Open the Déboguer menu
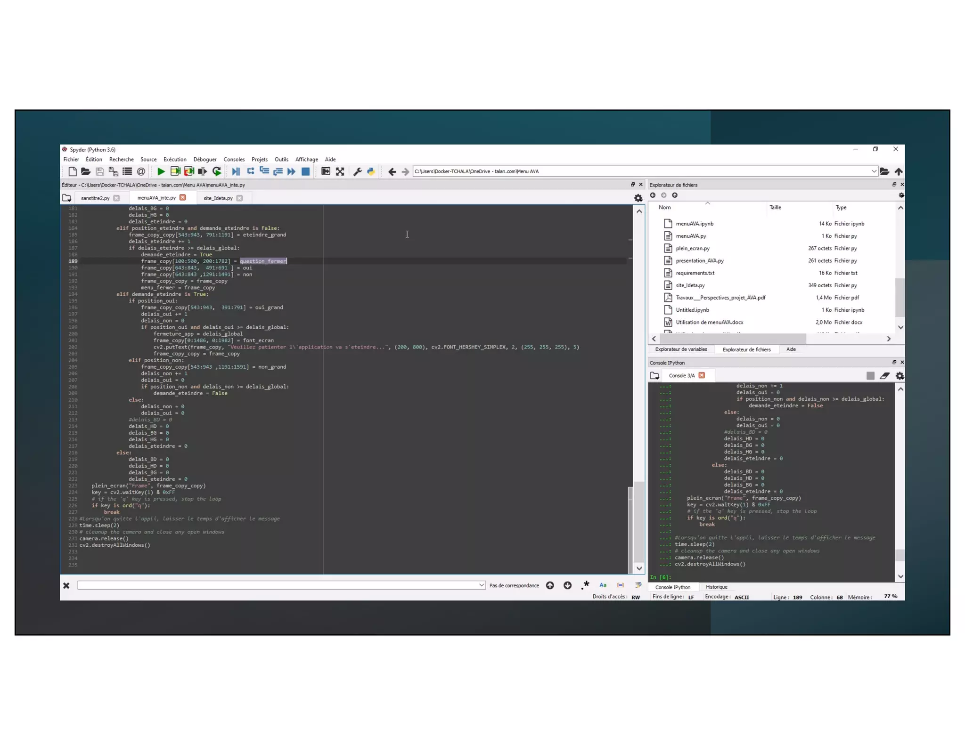This screenshot has height=745, width=965. [x=204, y=159]
